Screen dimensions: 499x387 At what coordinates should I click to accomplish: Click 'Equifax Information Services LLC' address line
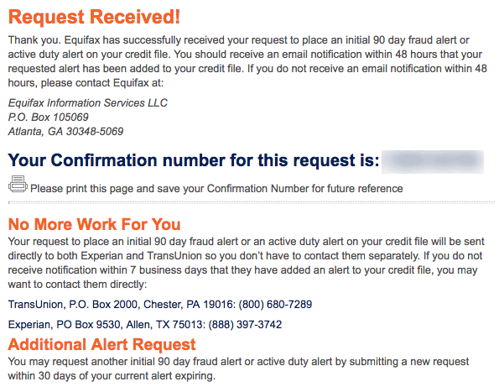tap(88, 103)
